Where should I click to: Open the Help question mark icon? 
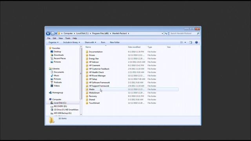tap(196, 42)
